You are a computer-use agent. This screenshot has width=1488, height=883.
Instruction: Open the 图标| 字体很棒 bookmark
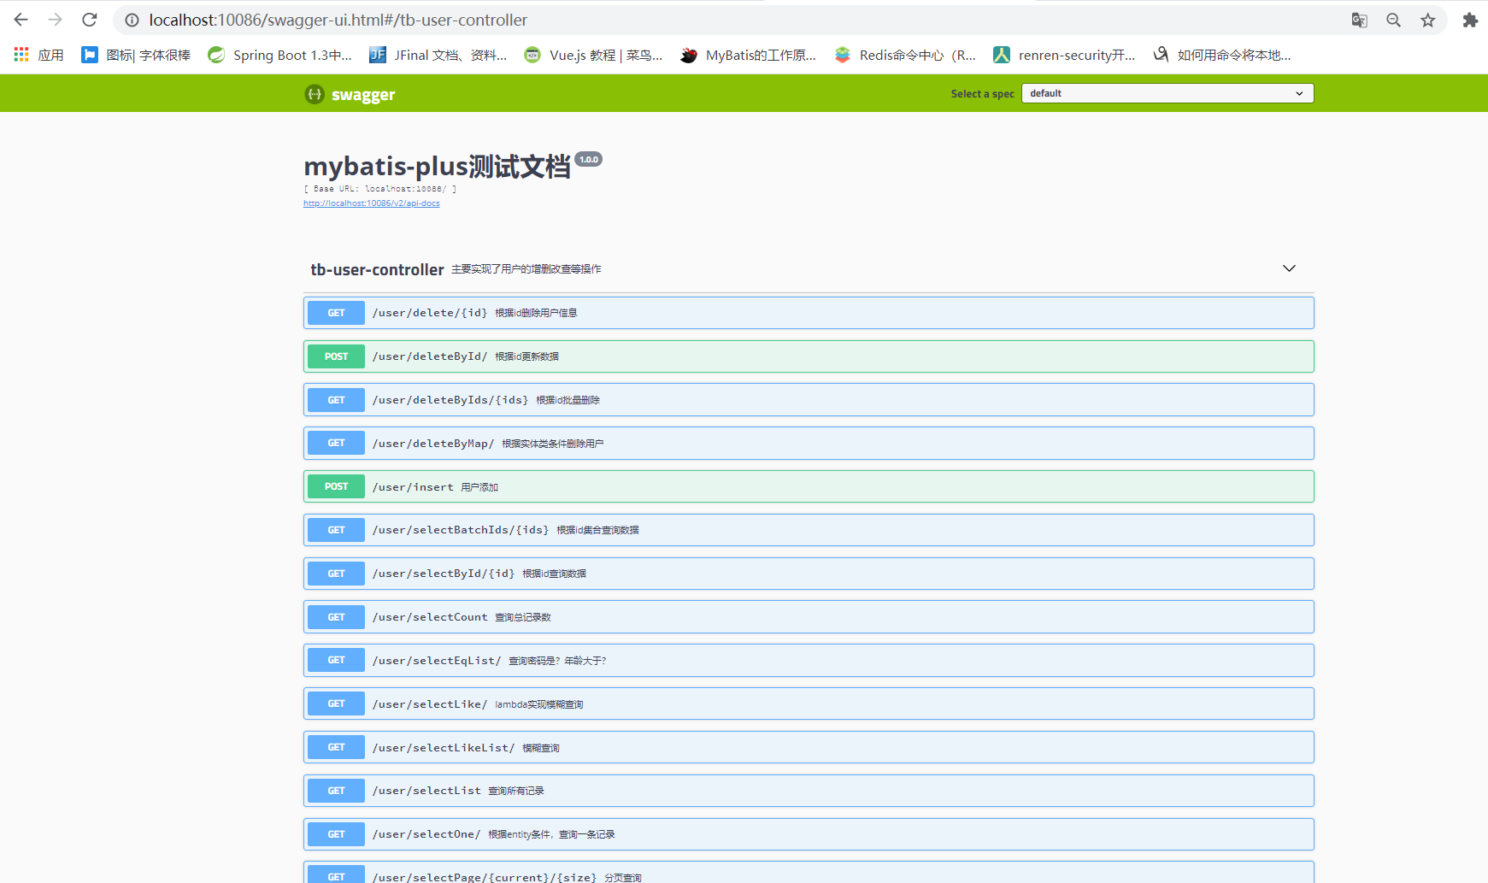pos(136,55)
